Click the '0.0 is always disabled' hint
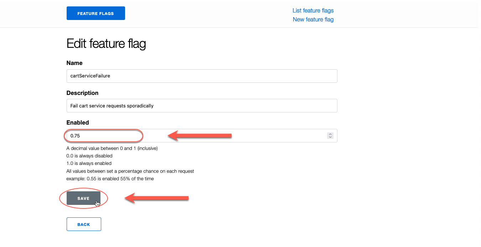Viewport: 481px width, 247px height. click(x=89, y=156)
